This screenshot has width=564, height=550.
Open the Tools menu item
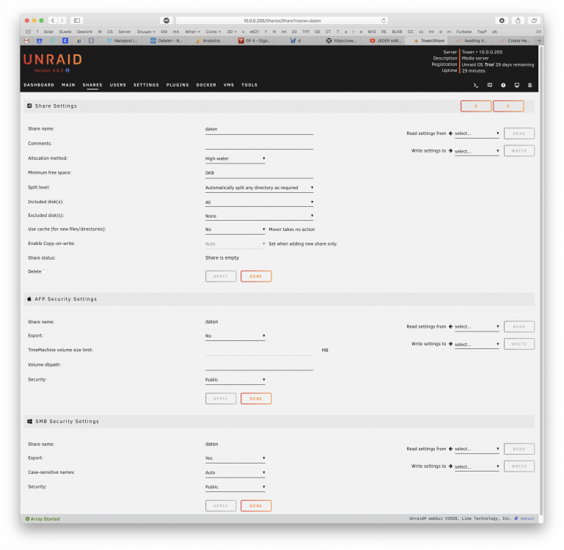coord(249,85)
